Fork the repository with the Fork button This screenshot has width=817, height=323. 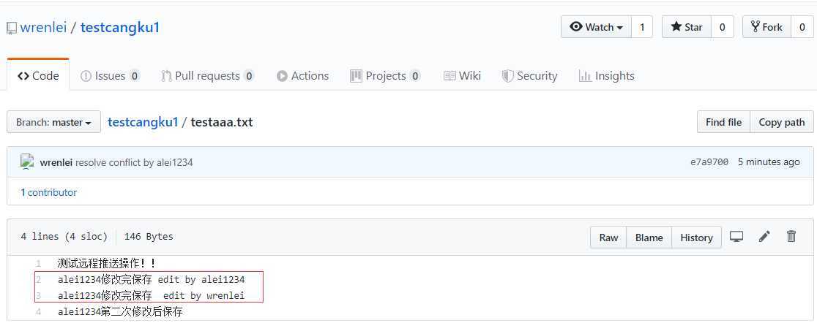tap(766, 27)
